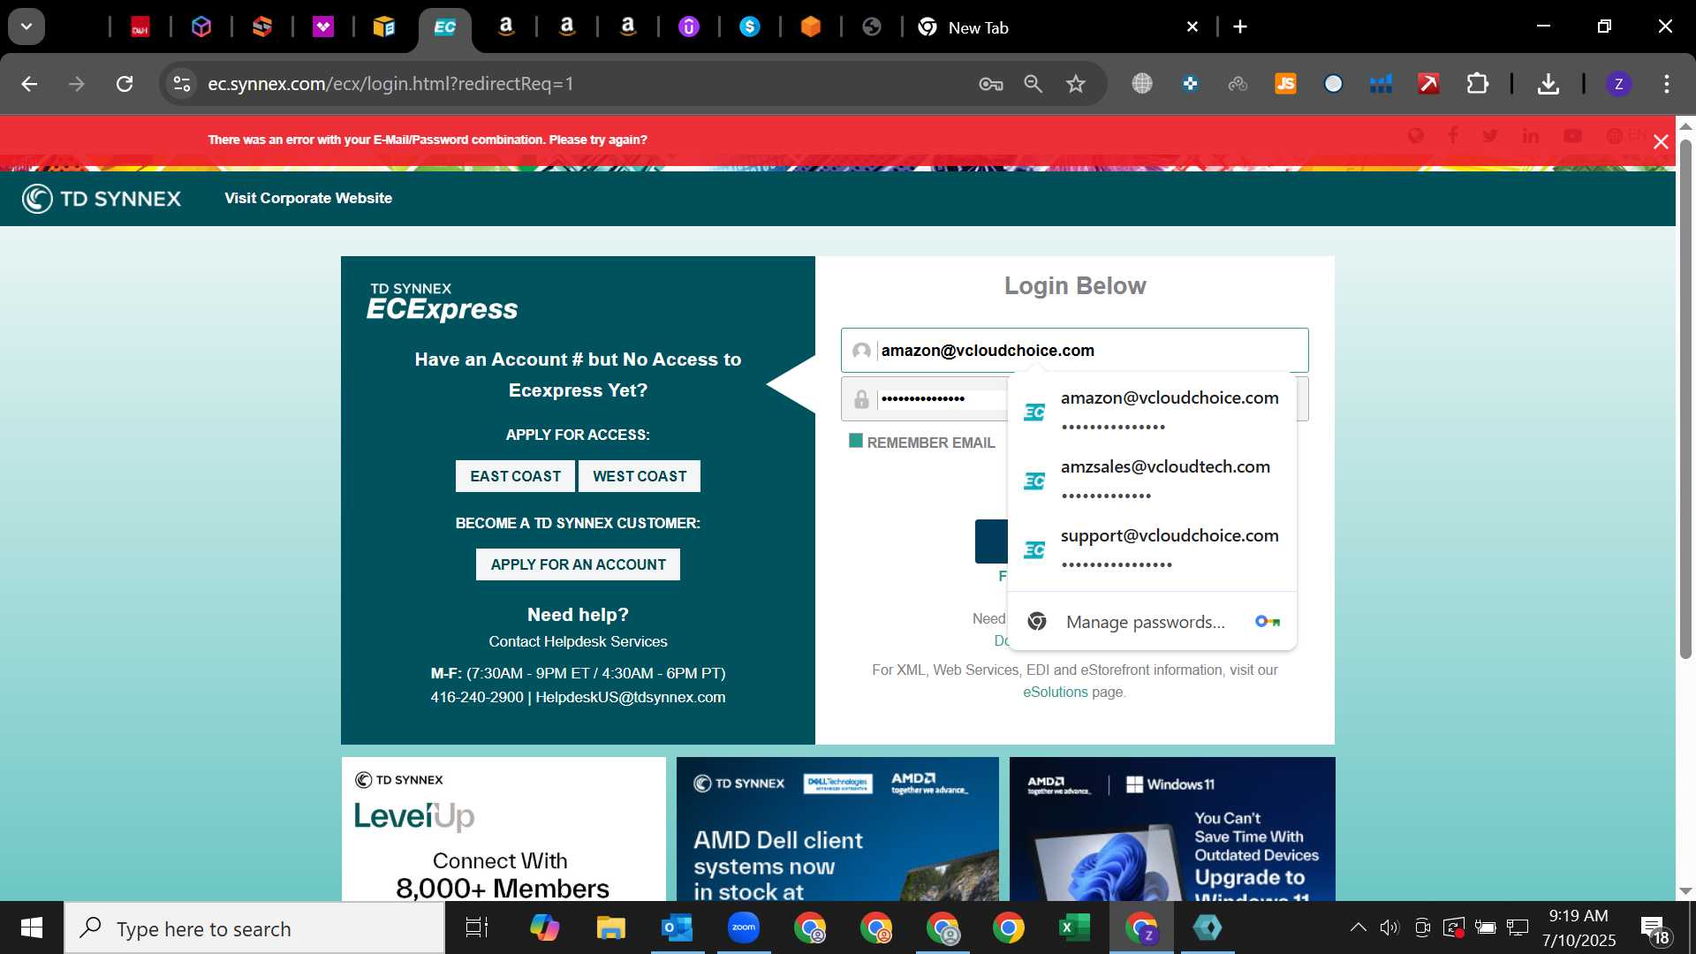Click Apply For An Account button
This screenshot has height=954, width=1696.
(578, 564)
